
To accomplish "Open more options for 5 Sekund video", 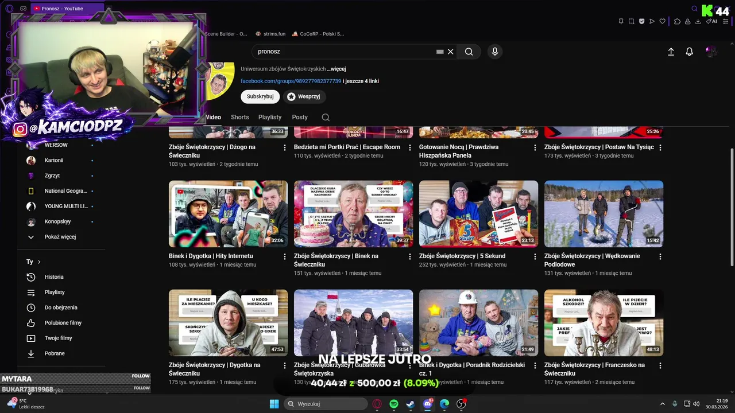I will point(535,256).
